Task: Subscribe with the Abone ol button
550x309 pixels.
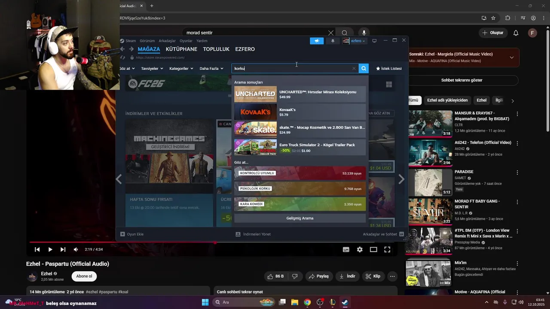Action: [x=84, y=276]
